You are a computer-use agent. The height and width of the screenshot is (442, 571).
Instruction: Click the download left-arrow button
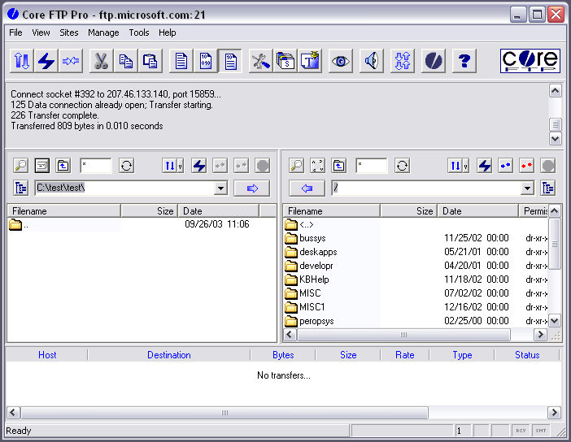point(307,188)
